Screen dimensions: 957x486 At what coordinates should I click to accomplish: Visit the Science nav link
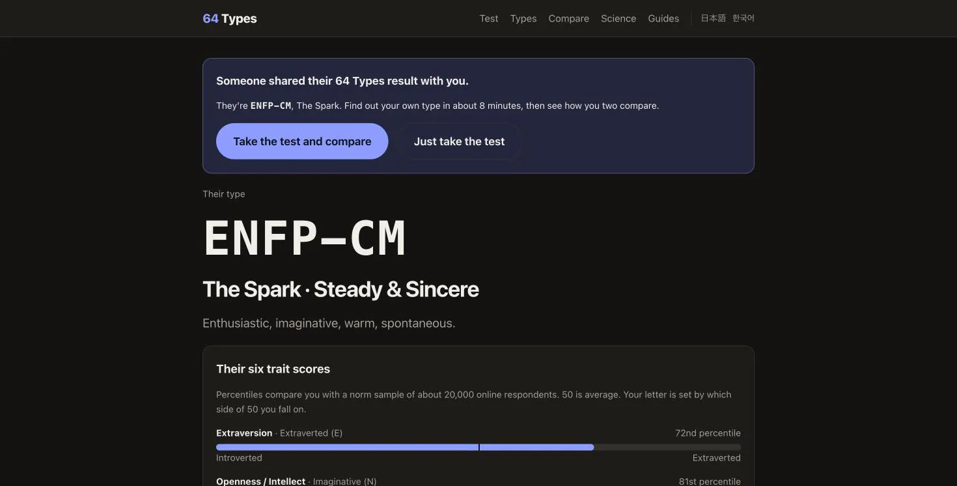tap(618, 18)
